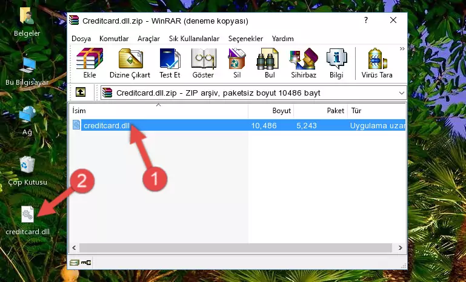Click the 5,243 packed size value
This screenshot has width=466, height=282.
[x=307, y=125]
